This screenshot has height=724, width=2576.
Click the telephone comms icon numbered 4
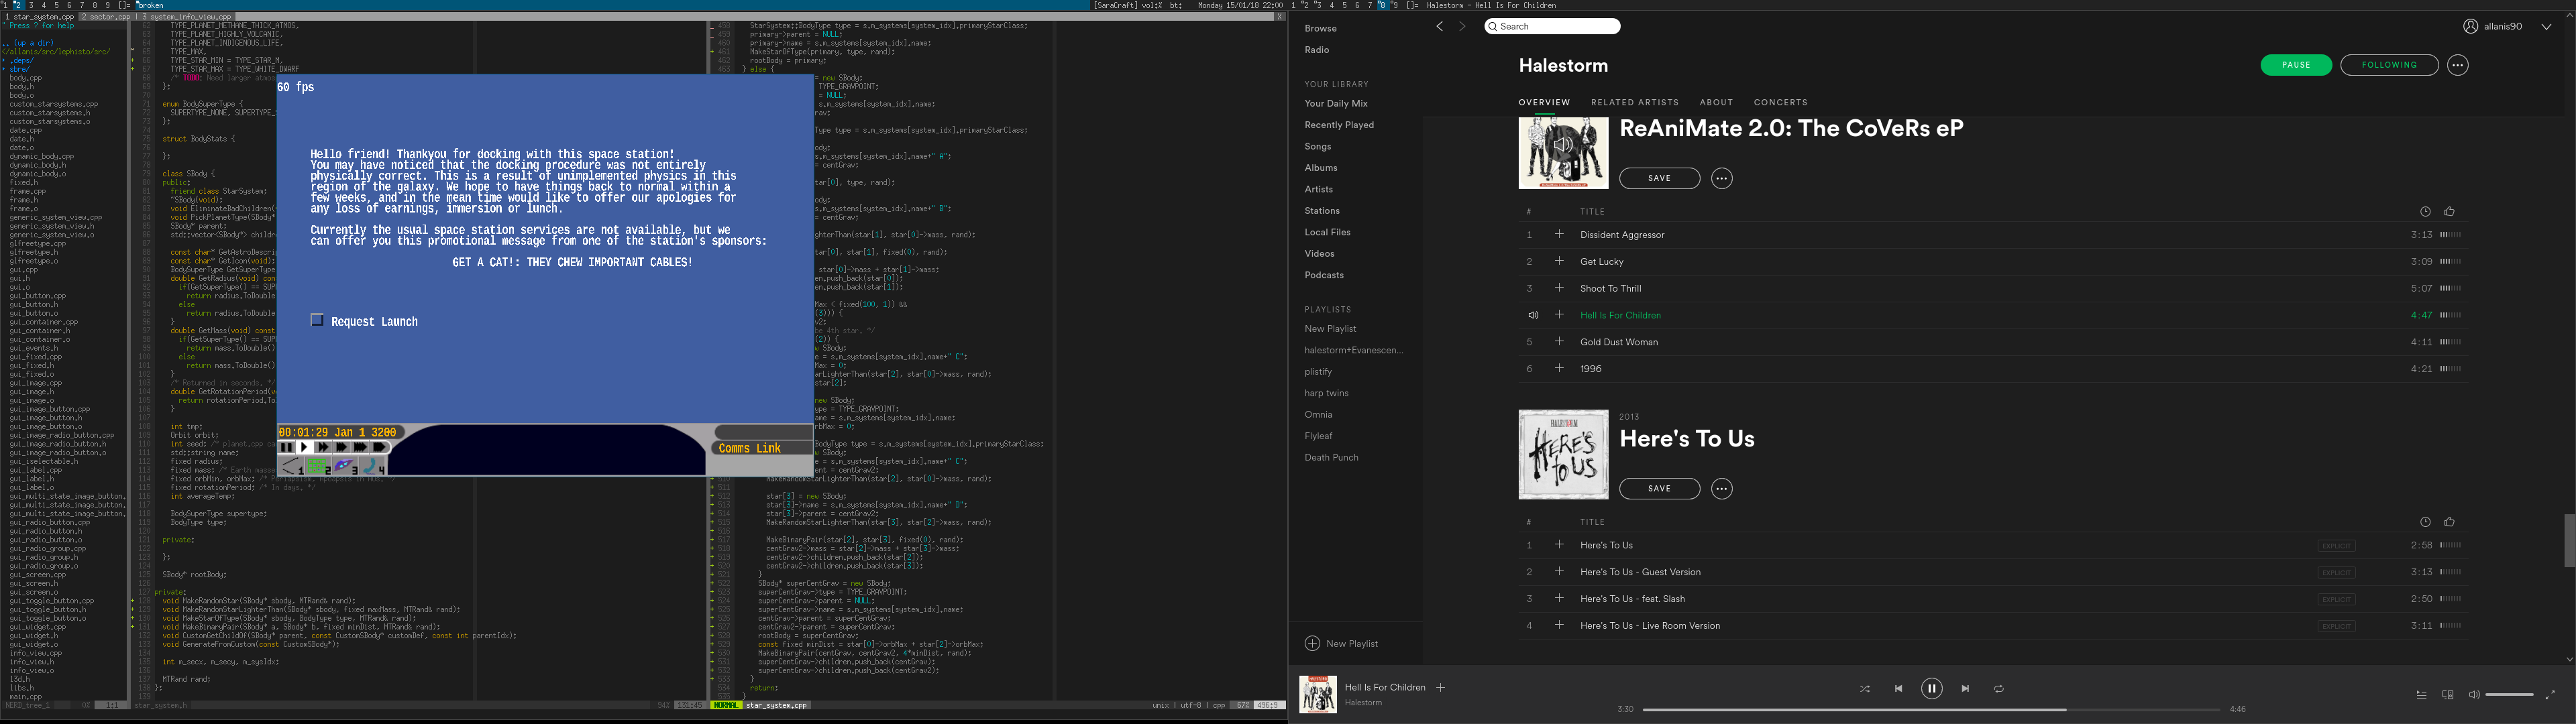372,466
